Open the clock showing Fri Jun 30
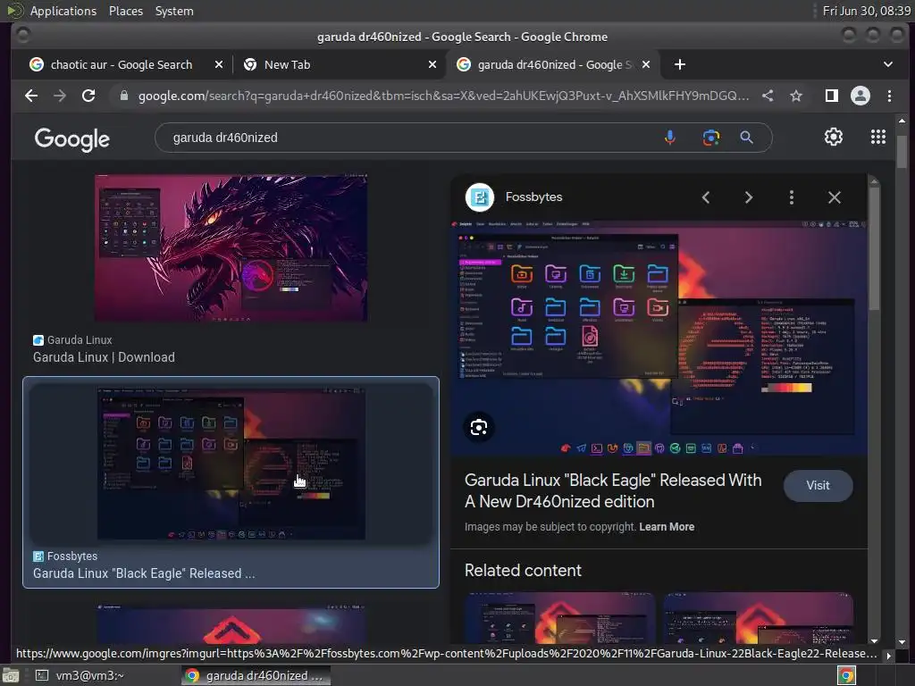 tap(866, 11)
